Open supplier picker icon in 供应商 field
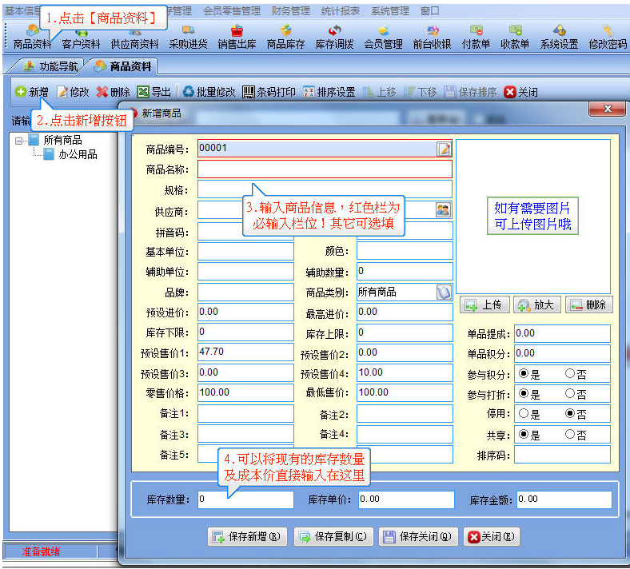The image size is (630, 569). tap(443, 209)
